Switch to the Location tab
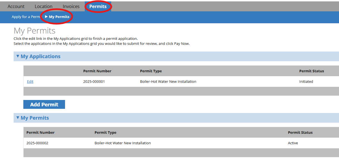This screenshot has height=162, width=339. click(x=43, y=6)
